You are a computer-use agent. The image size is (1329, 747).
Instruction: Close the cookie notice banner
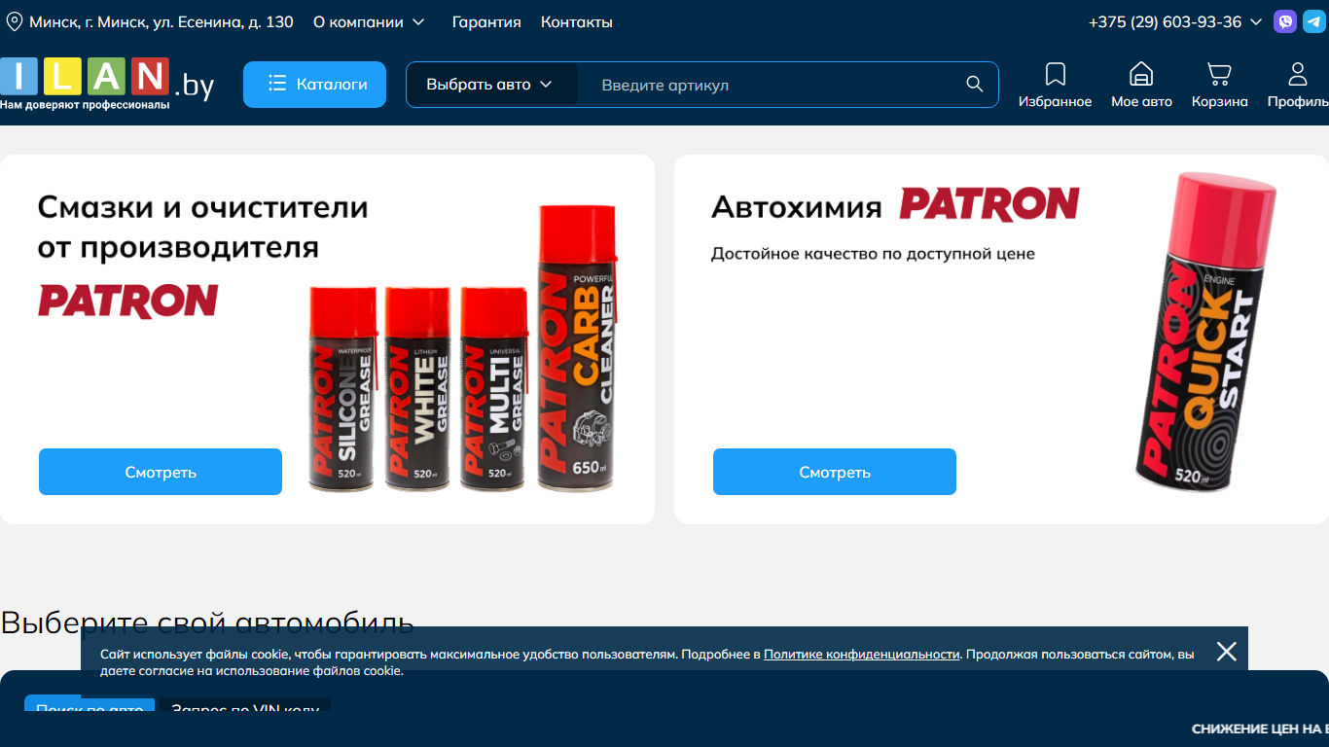point(1226,652)
